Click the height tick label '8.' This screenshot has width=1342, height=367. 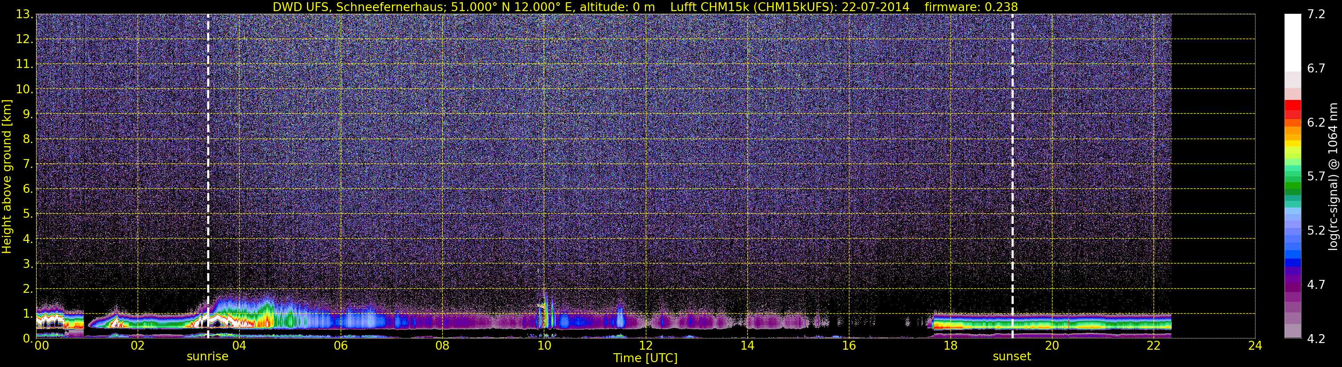click(28, 140)
